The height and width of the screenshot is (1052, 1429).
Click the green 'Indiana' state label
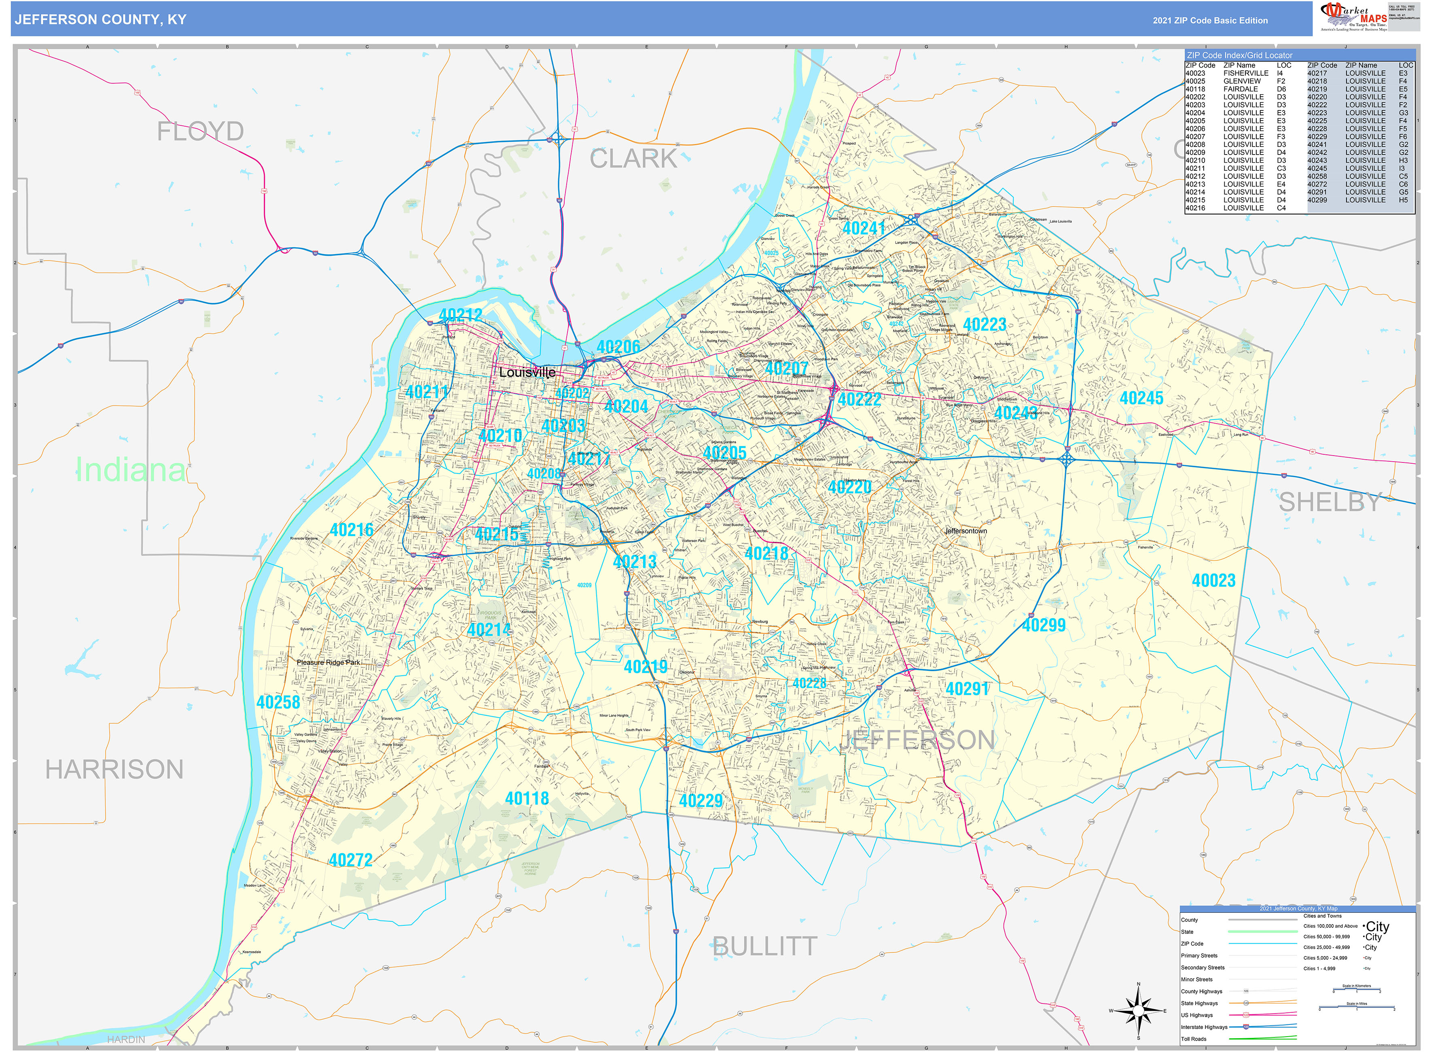[x=131, y=470]
